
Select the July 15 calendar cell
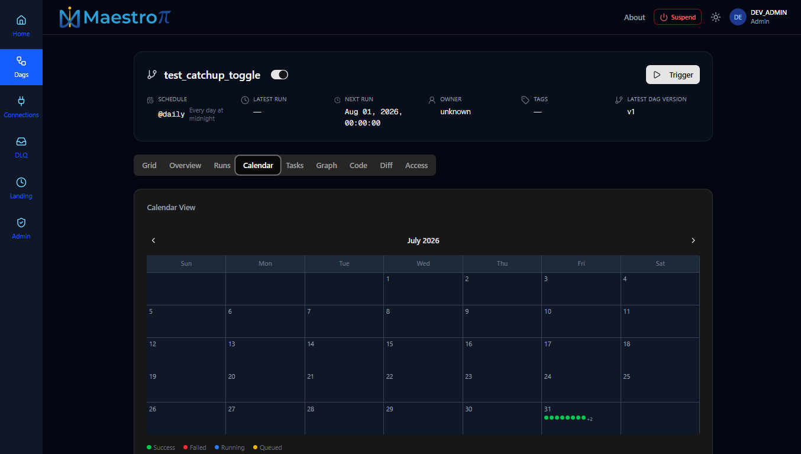point(423,353)
